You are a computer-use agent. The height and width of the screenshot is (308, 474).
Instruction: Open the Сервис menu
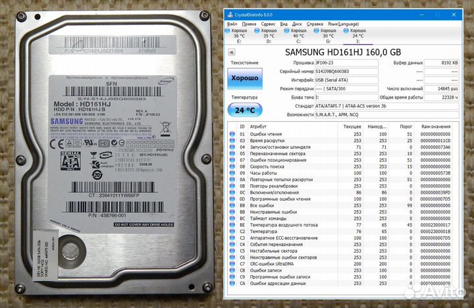[x=268, y=24]
